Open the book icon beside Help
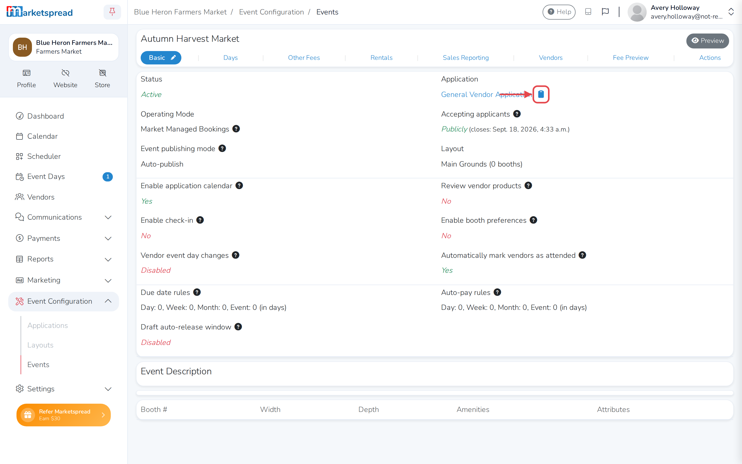Viewport: 742px width, 464px height. click(x=588, y=12)
